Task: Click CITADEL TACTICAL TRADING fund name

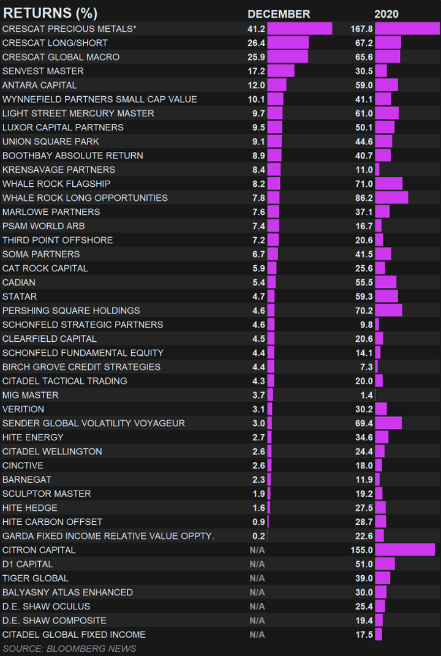Action: point(64,381)
